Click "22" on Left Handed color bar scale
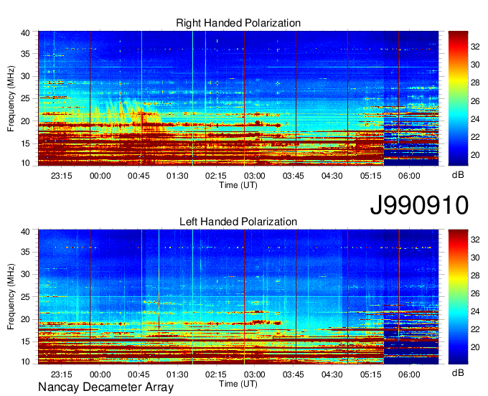Viewport: 488px width, 396px height. click(475, 329)
